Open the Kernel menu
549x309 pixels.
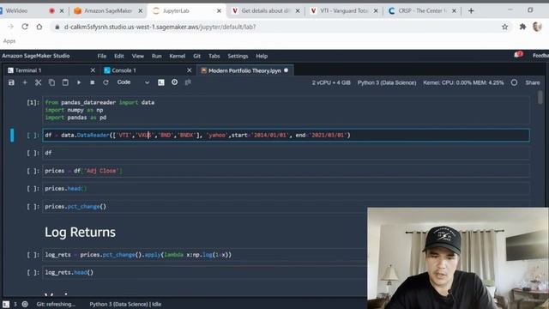point(178,56)
